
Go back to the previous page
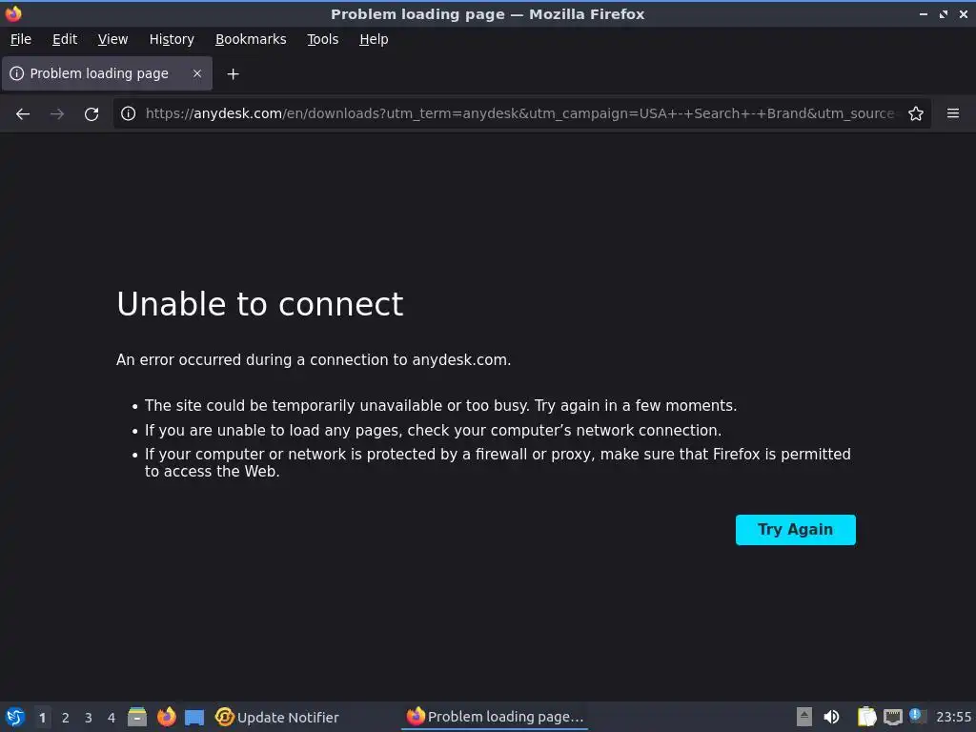23,114
